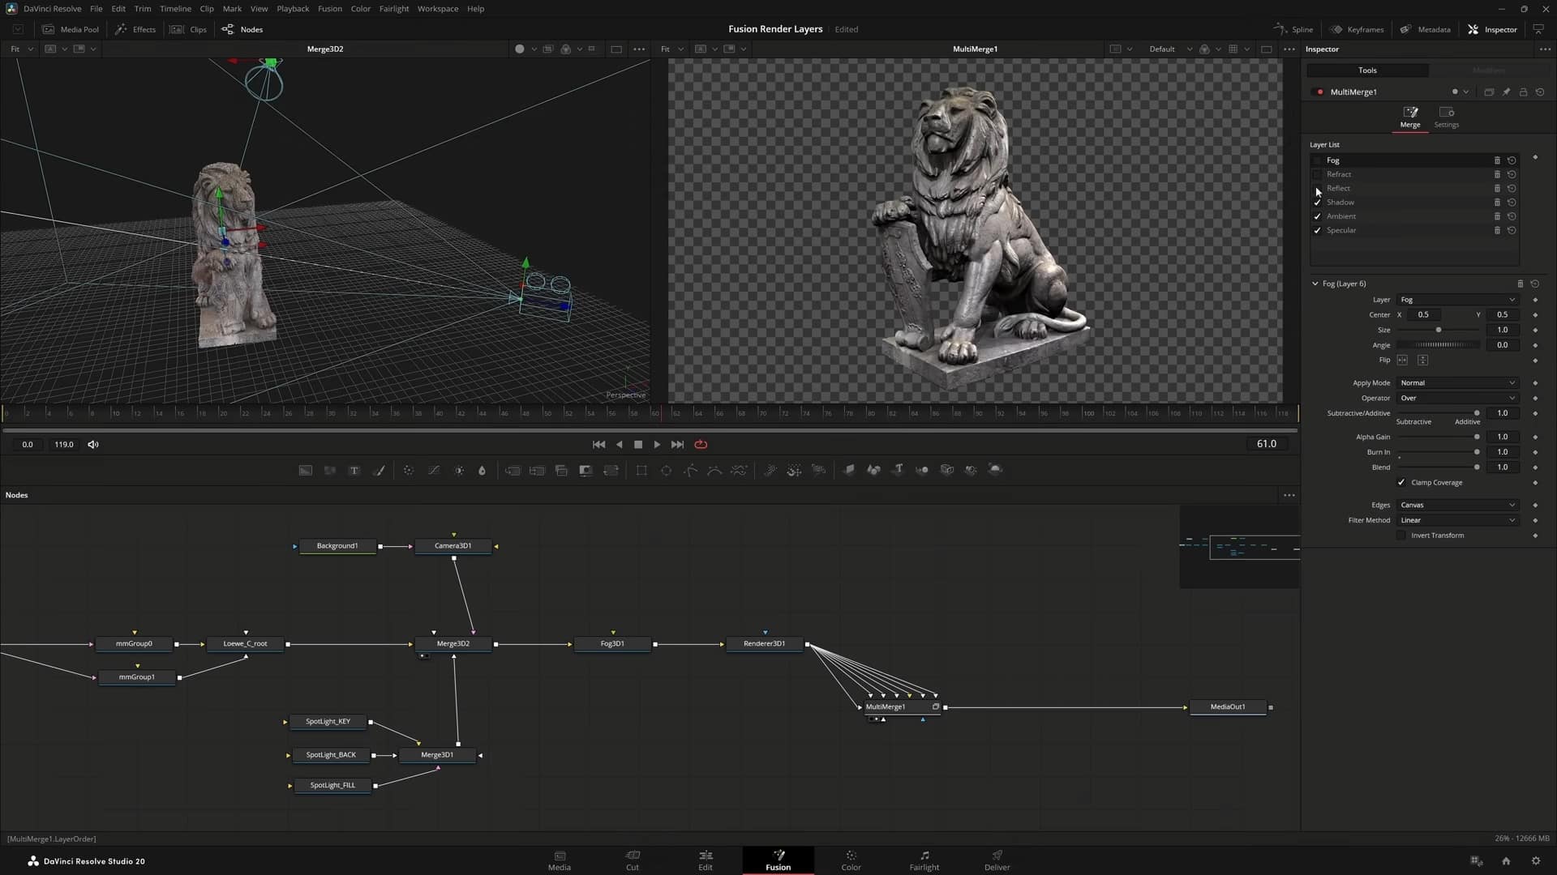Disable the Shadow layer checkbox

[1317, 202]
